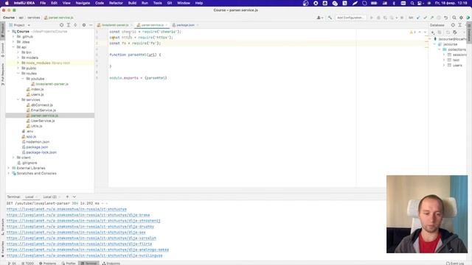
Task: Toggle the Project tool window side tab
Action: pyautogui.click(x=3, y=30)
